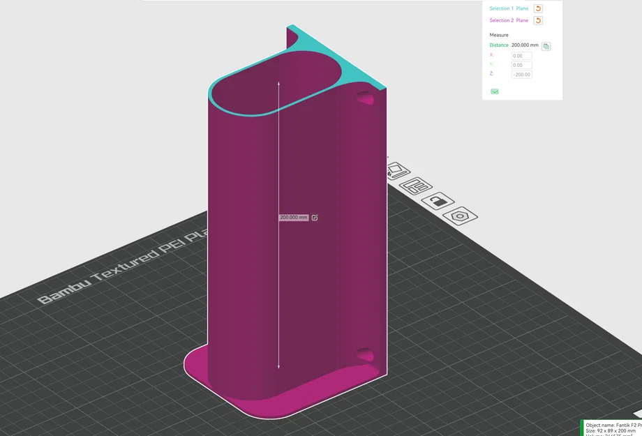Copy the 200.000 mm distance to clipboard

546,46
